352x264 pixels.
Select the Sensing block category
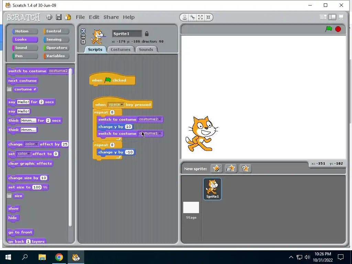tap(56, 39)
